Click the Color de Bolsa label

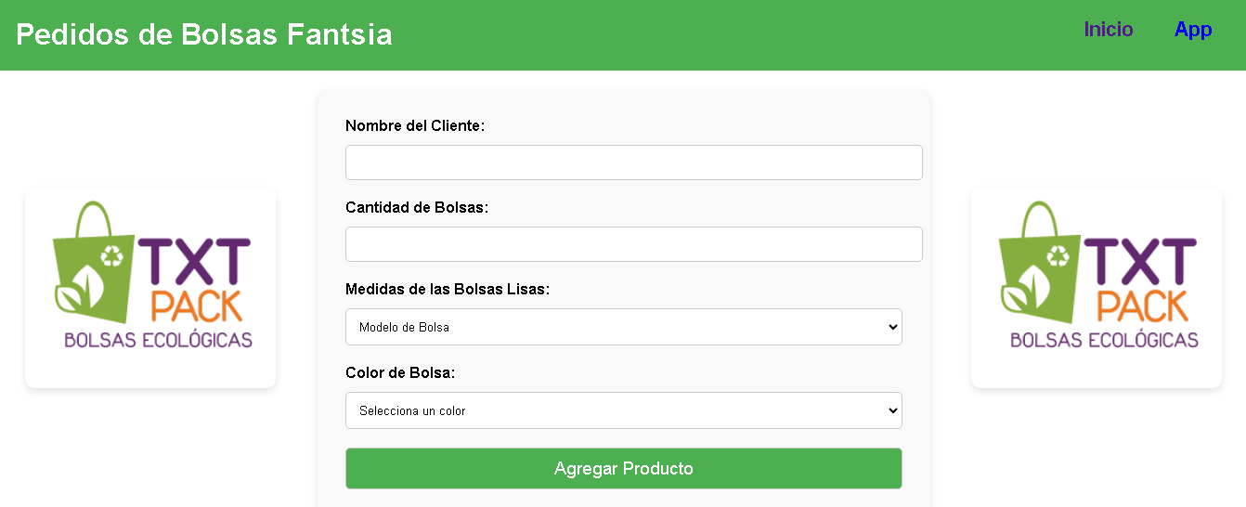click(x=400, y=373)
